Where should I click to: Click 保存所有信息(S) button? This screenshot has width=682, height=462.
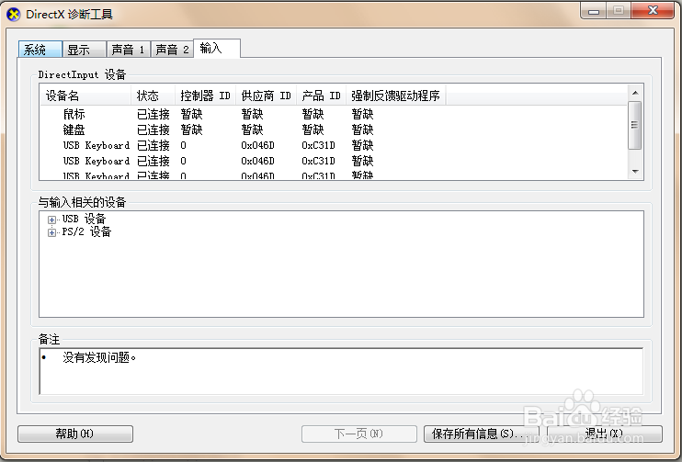pyautogui.click(x=482, y=434)
